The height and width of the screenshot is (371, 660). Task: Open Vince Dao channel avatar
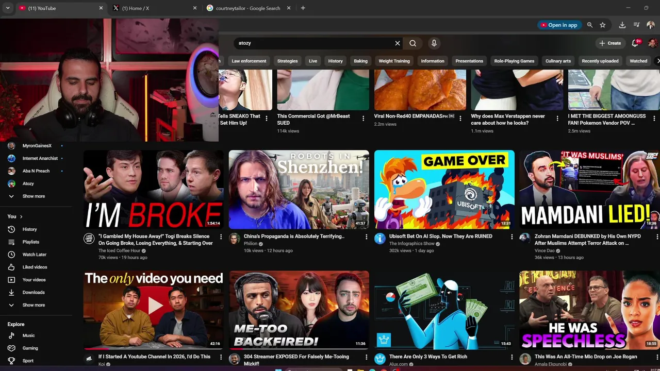(525, 238)
